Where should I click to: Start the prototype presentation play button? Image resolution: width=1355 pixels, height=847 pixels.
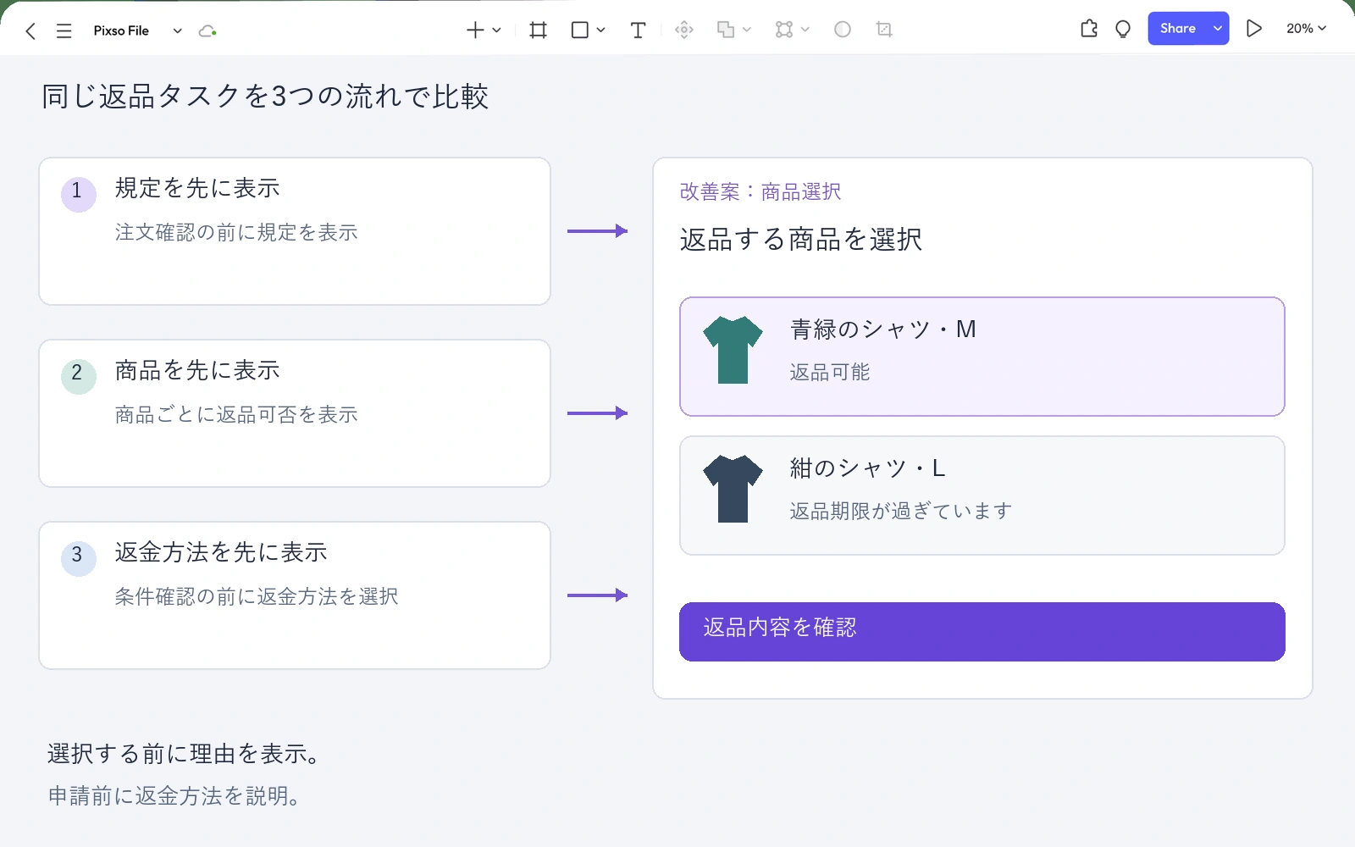click(1254, 29)
